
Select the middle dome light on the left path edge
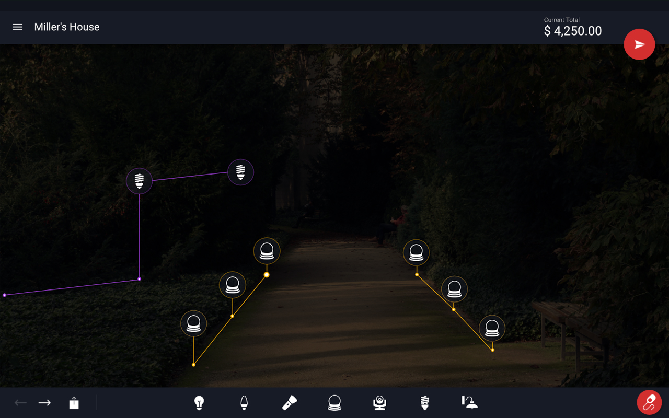click(233, 285)
